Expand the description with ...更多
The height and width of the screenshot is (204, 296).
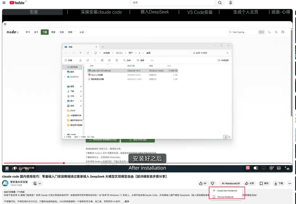(126, 202)
